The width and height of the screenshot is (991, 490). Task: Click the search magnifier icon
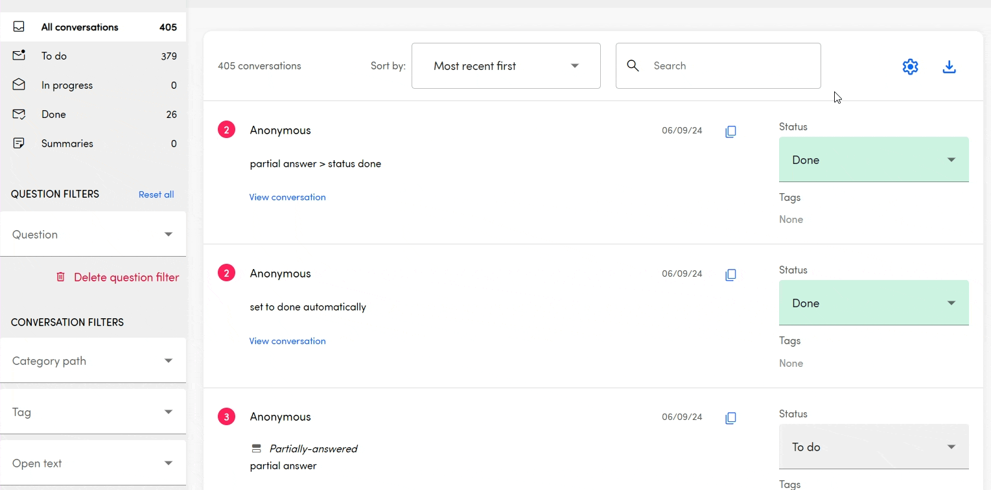[x=633, y=65]
